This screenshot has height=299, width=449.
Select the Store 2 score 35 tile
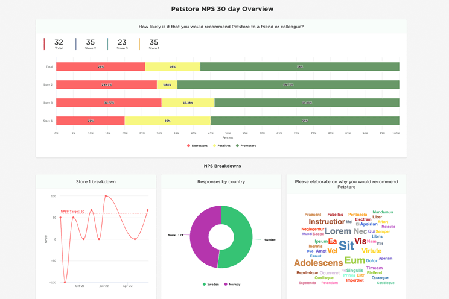(x=90, y=44)
